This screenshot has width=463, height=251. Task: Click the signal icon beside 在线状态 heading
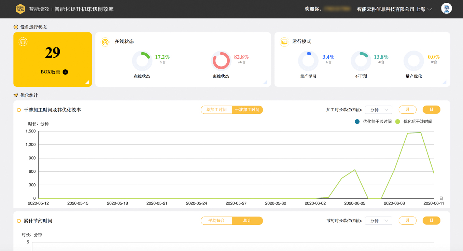click(105, 42)
